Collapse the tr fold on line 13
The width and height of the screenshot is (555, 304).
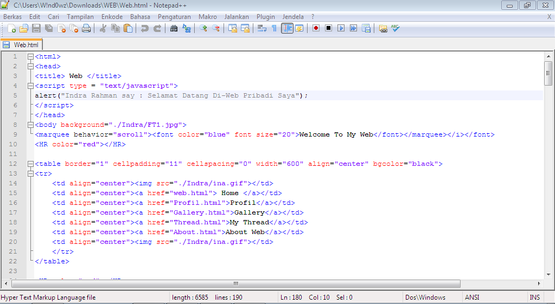(x=31, y=173)
